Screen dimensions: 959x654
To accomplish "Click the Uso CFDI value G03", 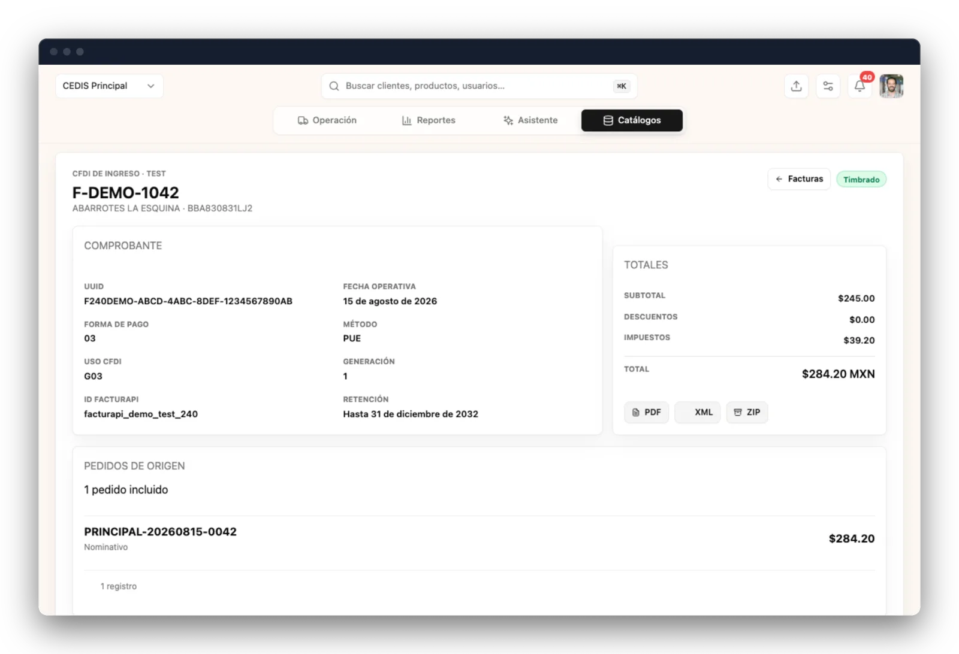I will pyautogui.click(x=93, y=376).
